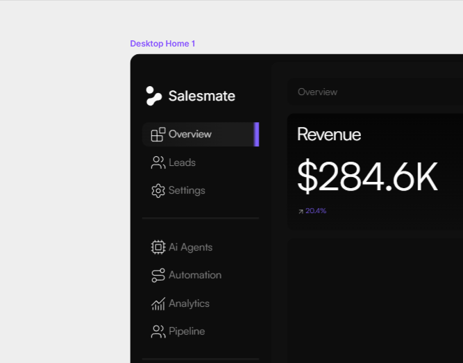Screen dimensions: 463x363
Task: Go to the Automation sidebar label
Action: coord(195,275)
